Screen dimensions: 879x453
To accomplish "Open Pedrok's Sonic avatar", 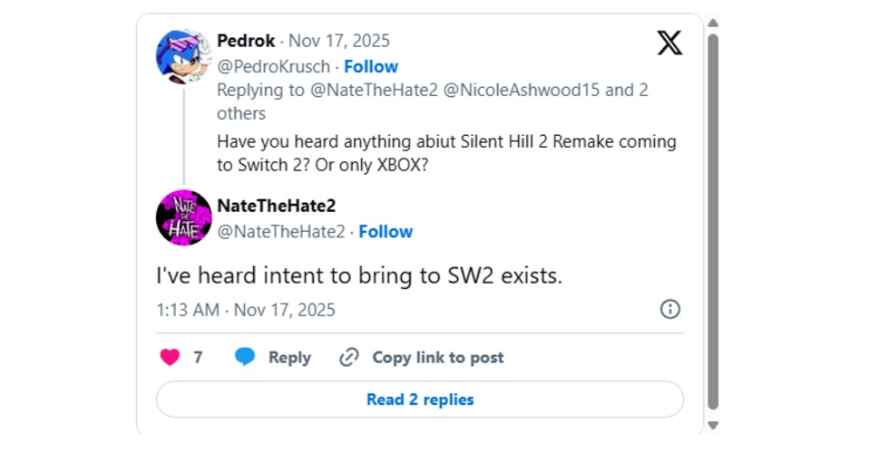I will [184, 56].
